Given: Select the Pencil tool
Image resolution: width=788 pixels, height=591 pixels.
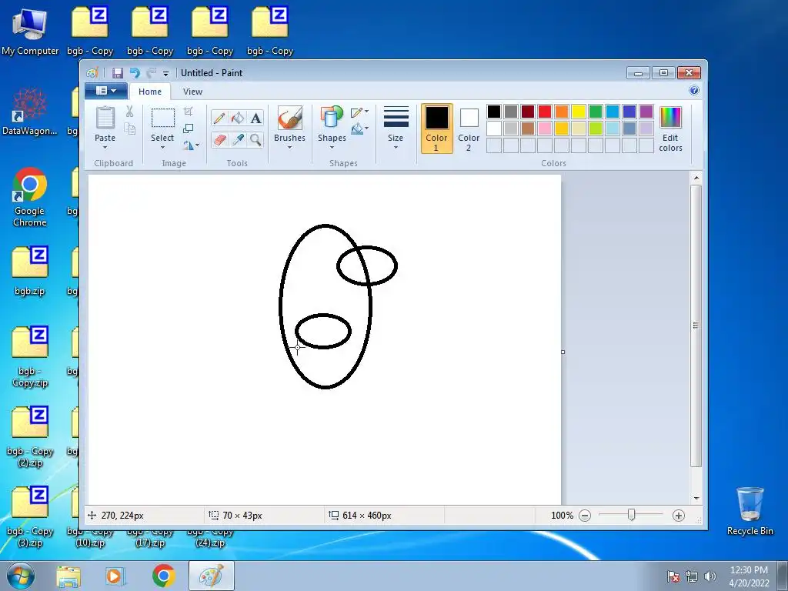Looking at the screenshot, I should (x=219, y=118).
